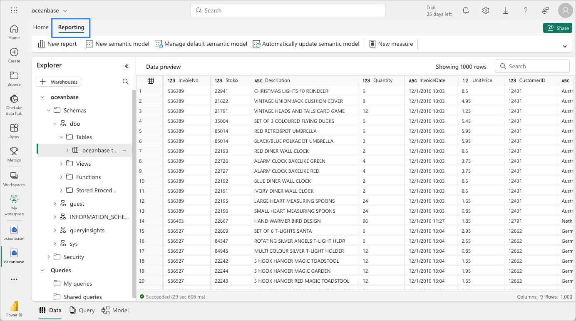Screen dimensions: 576x321
Task: Expand the guest schema node
Action: click(x=55, y=204)
